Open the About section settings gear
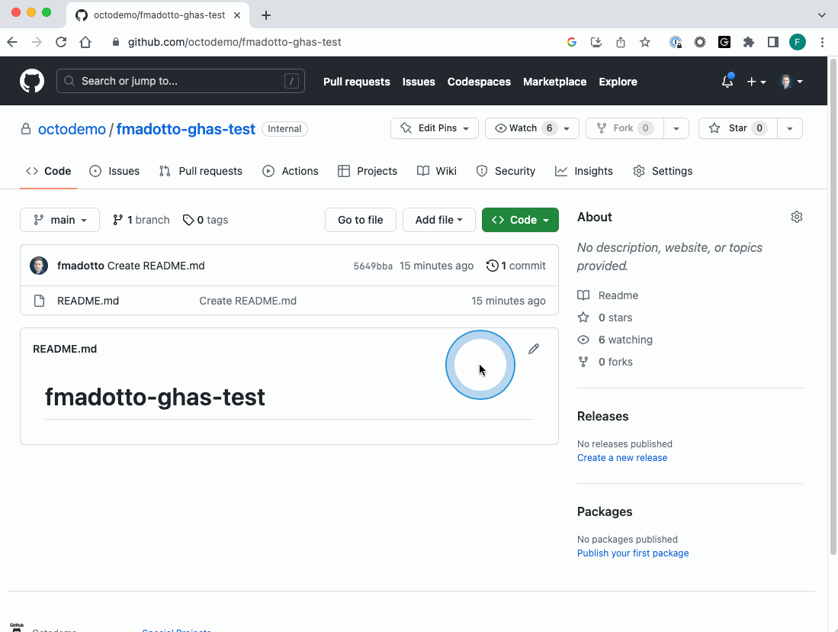The image size is (838, 632). point(796,217)
